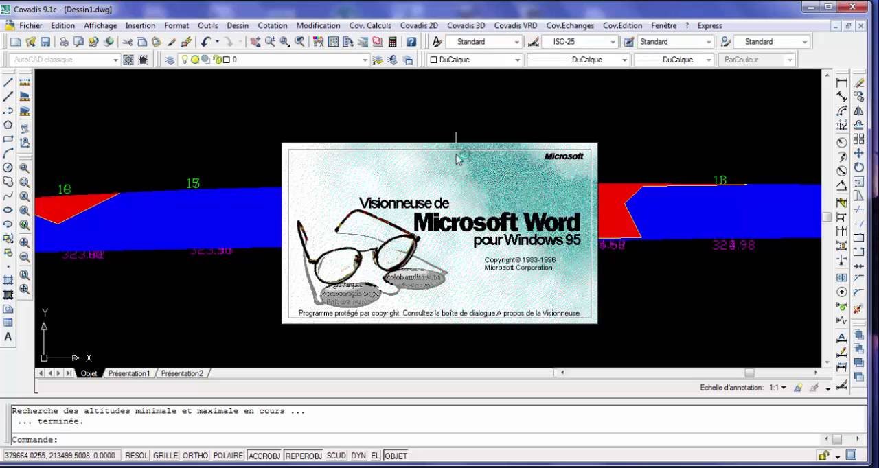879x468 pixels.
Task: Click the workspace settings gear icon
Action: click(x=128, y=60)
